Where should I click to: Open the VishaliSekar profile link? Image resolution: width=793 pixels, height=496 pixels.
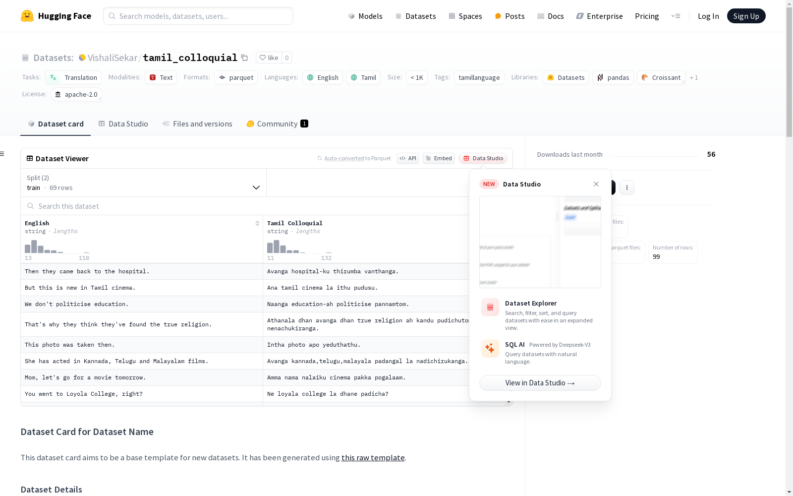point(113,58)
